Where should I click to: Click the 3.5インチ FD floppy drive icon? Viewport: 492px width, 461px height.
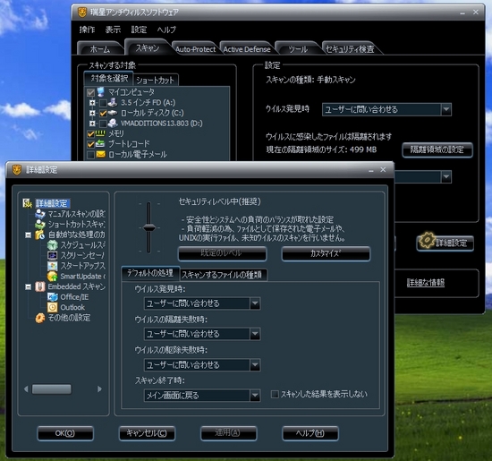click(x=113, y=102)
